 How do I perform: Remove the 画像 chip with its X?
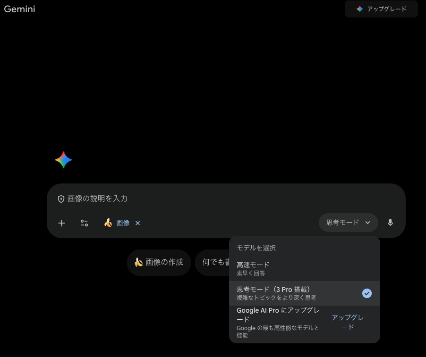pos(137,223)
